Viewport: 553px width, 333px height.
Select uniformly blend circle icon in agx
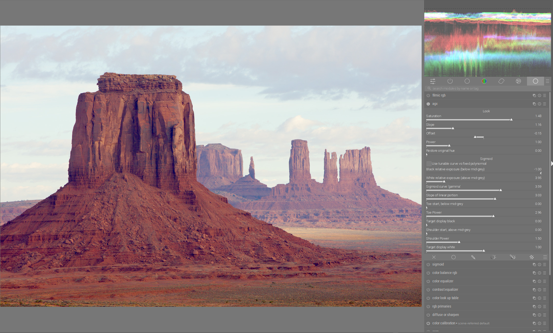454,257
